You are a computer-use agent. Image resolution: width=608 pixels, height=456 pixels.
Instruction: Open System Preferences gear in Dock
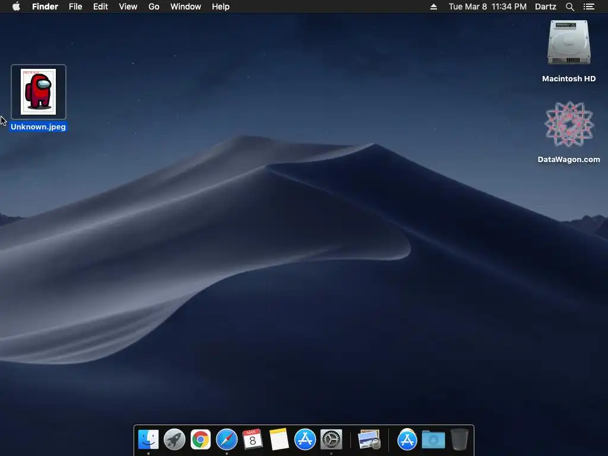(x=331, y=440)
